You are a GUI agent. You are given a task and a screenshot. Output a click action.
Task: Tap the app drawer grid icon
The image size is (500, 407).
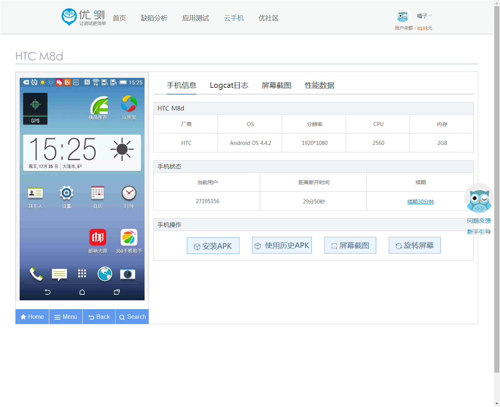tap(82, 274)
